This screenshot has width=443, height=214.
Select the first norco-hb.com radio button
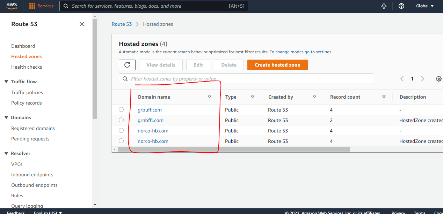121,130
